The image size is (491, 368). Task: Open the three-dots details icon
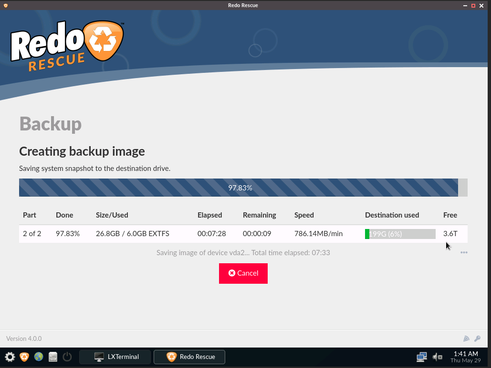click(x=464, y=252)
